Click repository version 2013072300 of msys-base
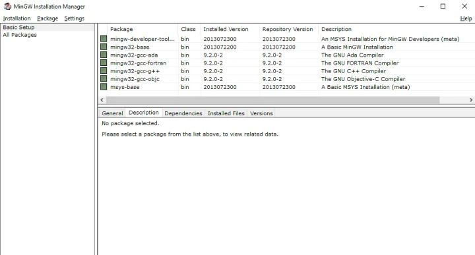 pyautogui.click(x=278, y=87)
